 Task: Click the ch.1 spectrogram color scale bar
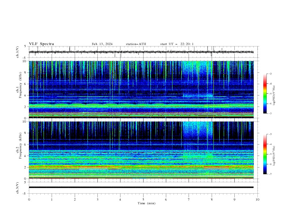[265, 94]
